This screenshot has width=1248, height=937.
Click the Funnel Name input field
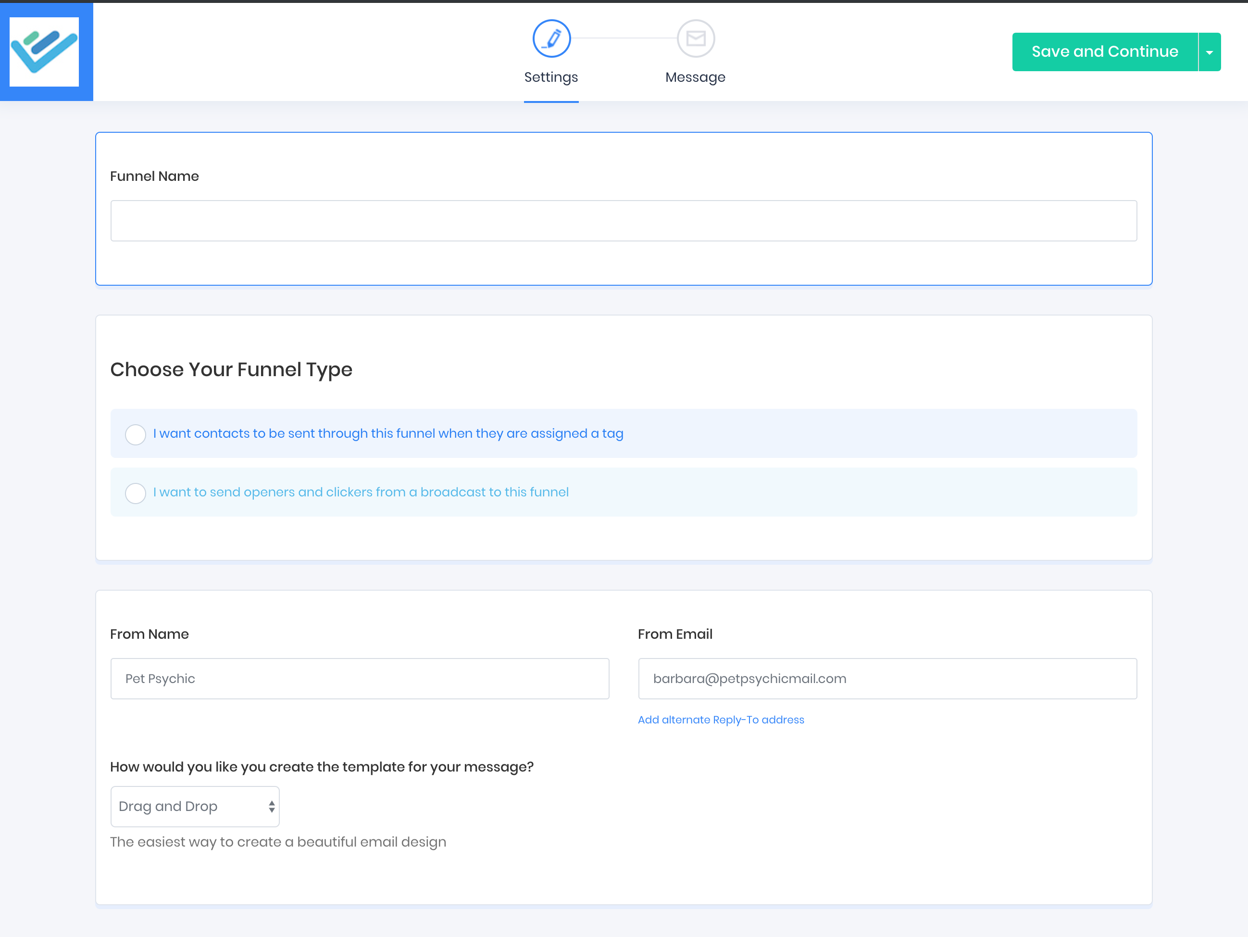(624, 221)
